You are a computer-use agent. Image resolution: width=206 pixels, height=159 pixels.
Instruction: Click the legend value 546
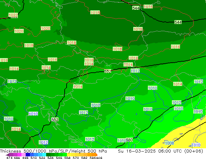59,158
